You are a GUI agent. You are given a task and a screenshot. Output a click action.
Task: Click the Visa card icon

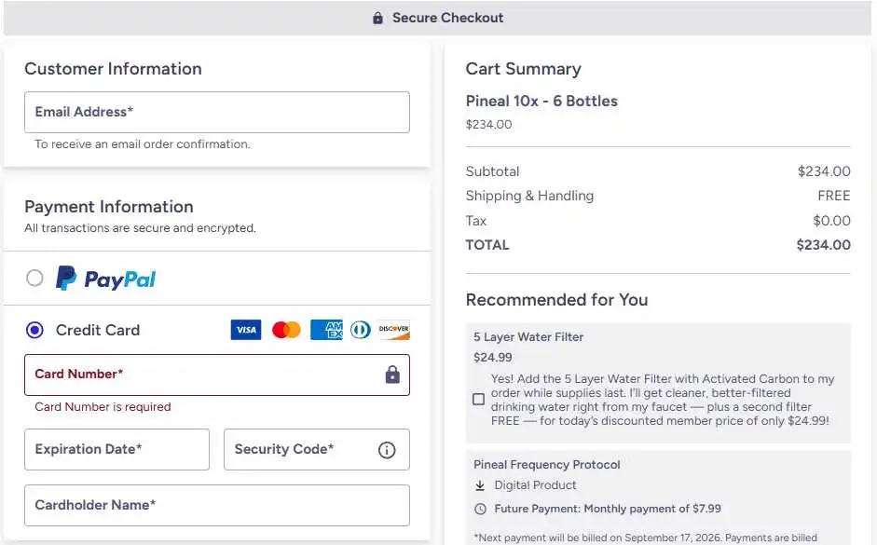coord(246,330)
